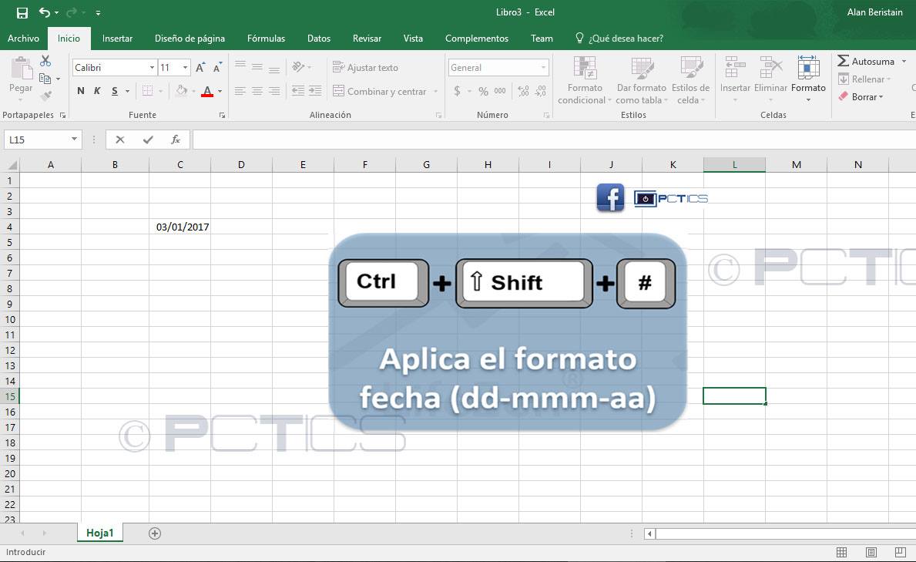
Task: Click the Pegar paste icon
Action: 21,68
